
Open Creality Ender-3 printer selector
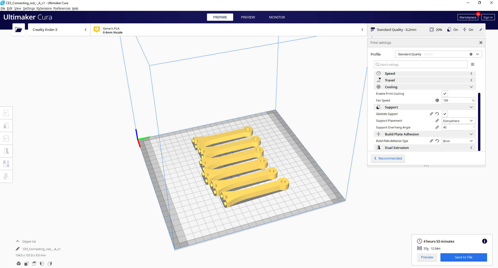click(59, 30)
